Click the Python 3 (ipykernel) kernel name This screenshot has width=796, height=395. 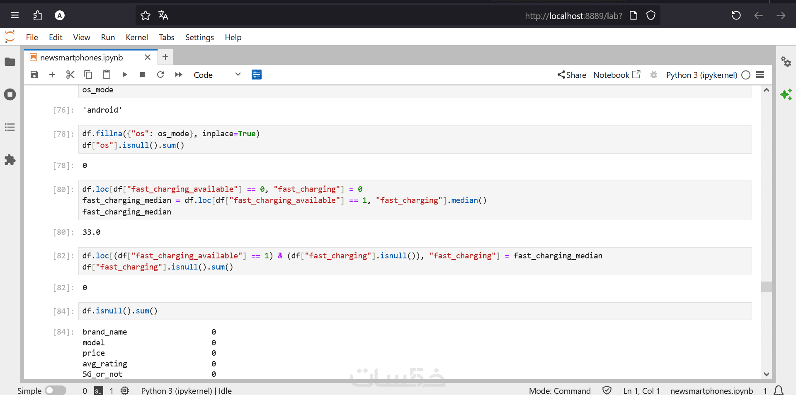(701, 75)
